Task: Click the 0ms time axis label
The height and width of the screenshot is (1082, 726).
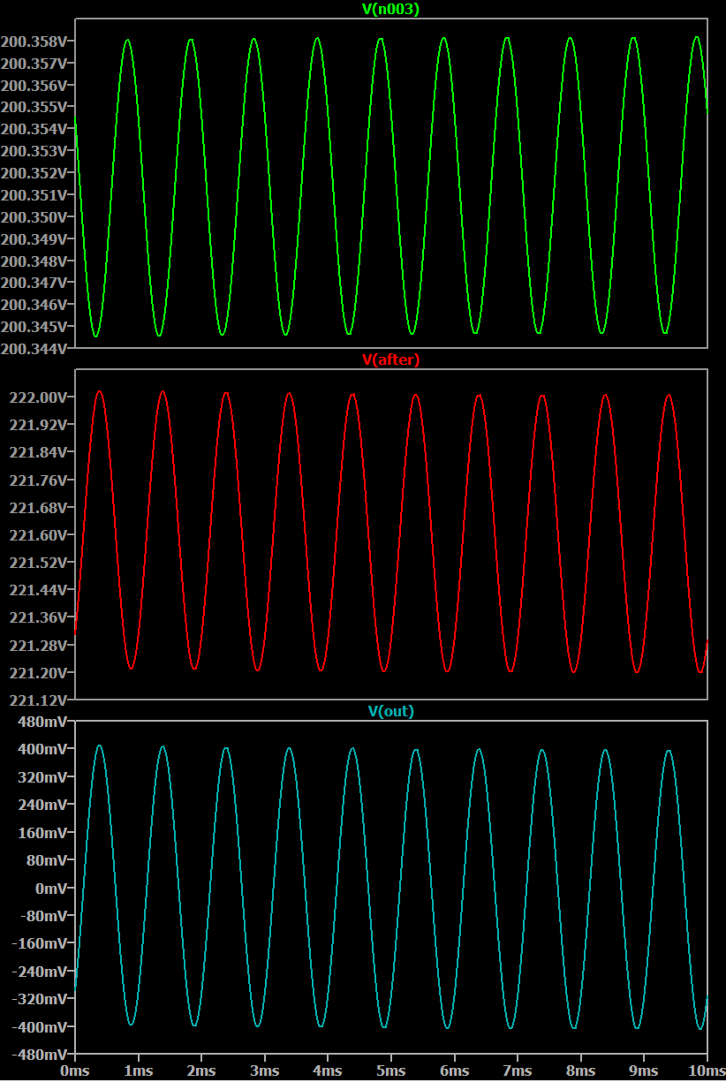Action: (x=75, y=1071)
